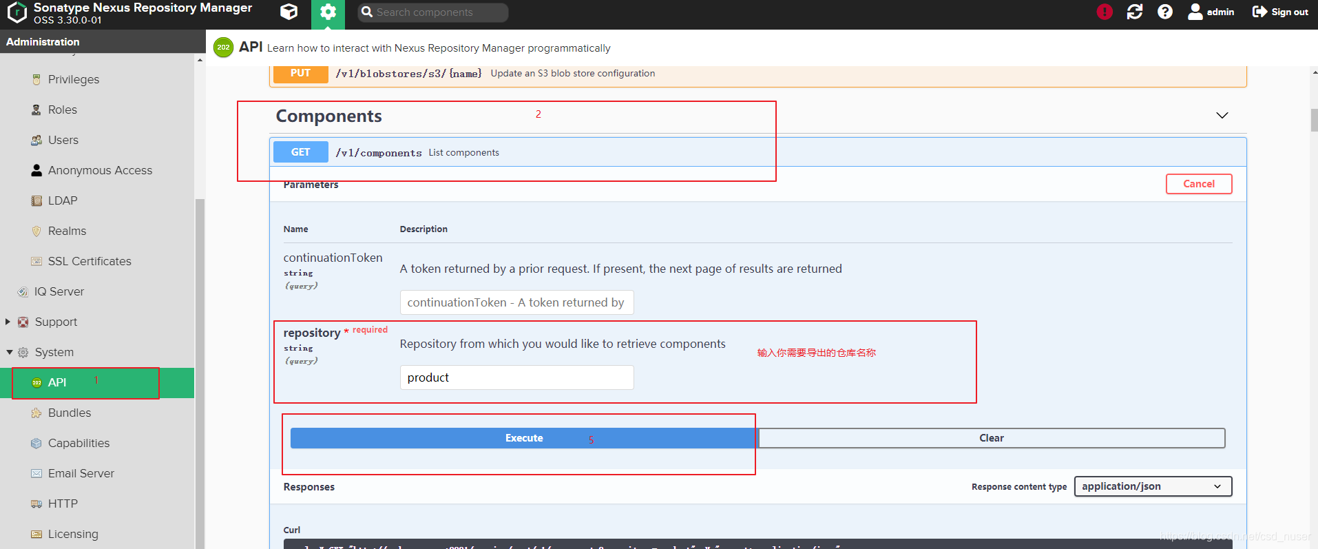Click the Refresh icon in the header
Viewport: 1318px width, 549px height.
pyautogui.click(x=1135, y=12)
